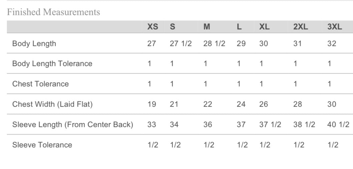Click the 1/2 sleeve tolerance under XS
Screen dimensions: 353x169
pyautogui.click(x=153, y=145)
